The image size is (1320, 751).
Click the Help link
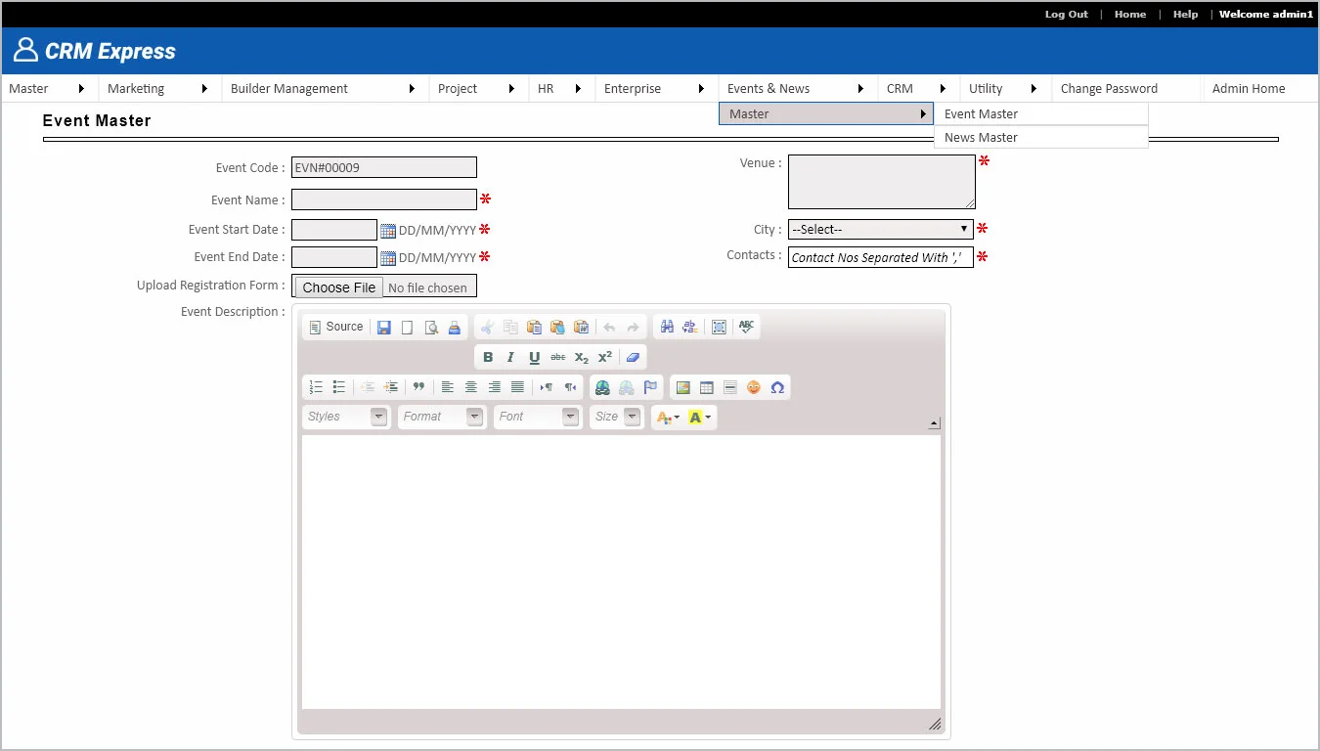pyautogui.click(x=1185, y=14)
